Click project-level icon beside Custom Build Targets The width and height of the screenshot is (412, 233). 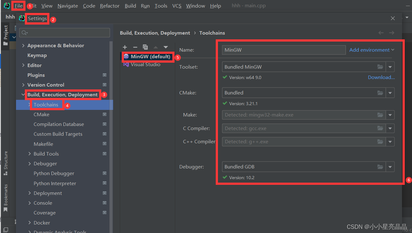coord(104,134)
